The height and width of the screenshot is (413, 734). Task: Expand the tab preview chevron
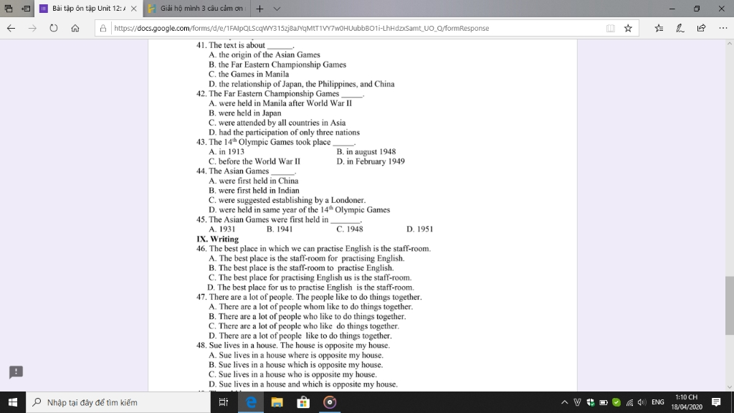point(277,9)
